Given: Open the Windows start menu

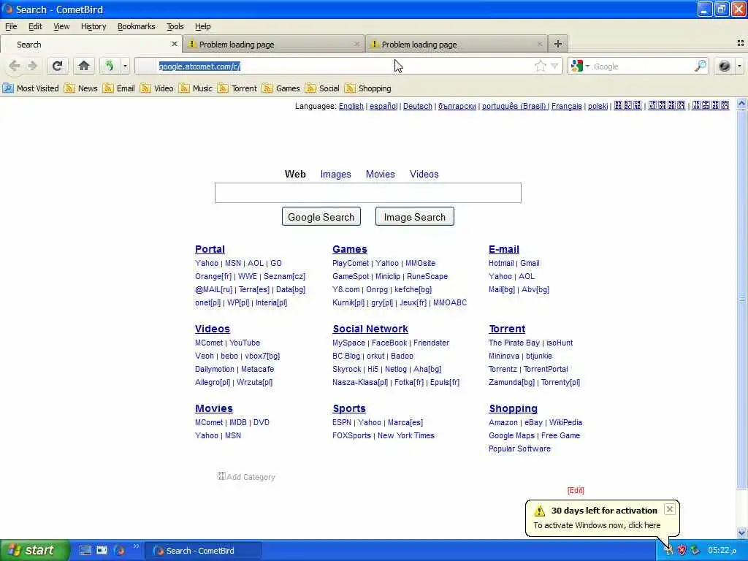Looking at the screenshot, I should tap(35, 550).
